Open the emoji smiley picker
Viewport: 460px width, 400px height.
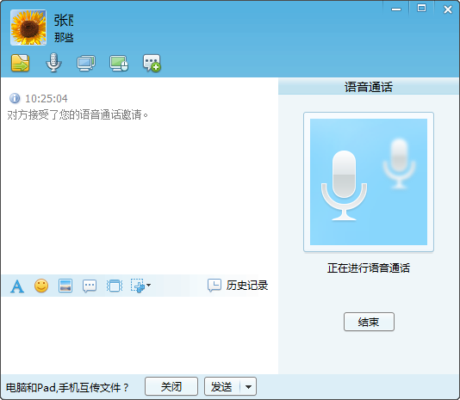(x=41, y=286)
